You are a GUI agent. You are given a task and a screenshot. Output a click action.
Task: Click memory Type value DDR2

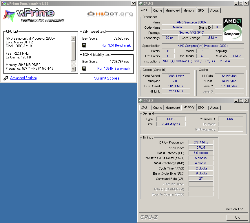171,119
